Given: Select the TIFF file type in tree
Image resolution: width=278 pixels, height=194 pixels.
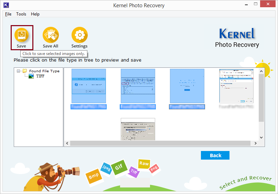Looking at the screenshot, I should [40, 76].
